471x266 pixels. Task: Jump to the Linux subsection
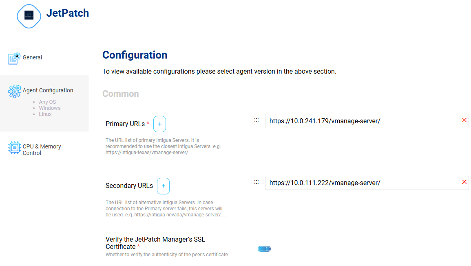click(45, 114)
